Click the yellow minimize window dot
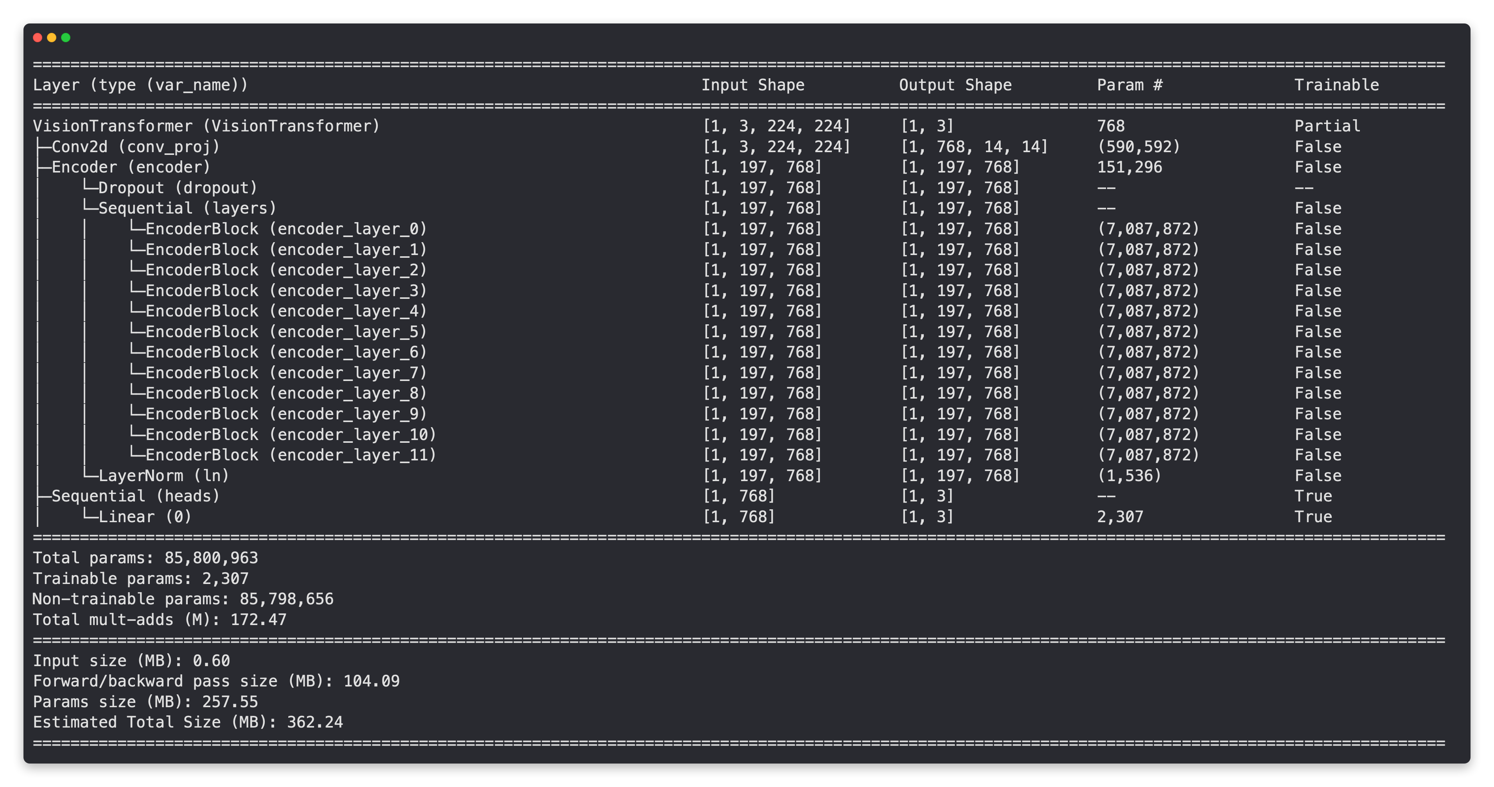This screenshot has height=787, width=1494. [x=52, y=38]
